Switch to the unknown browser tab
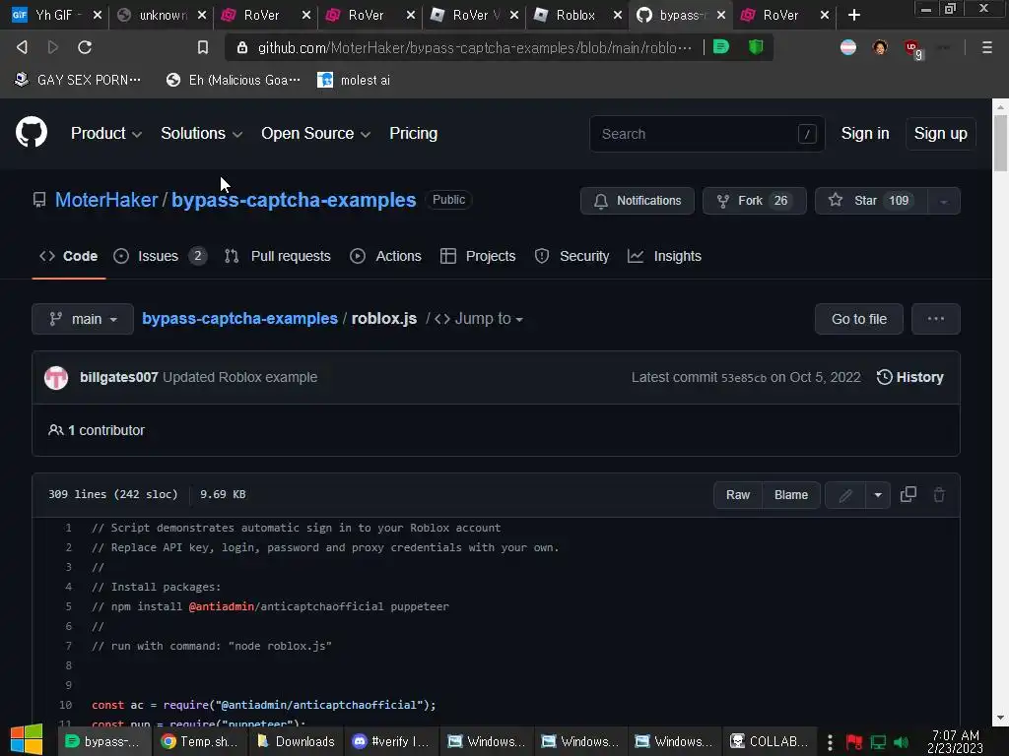Screen dimensions: 1009x756 [161, 15]
